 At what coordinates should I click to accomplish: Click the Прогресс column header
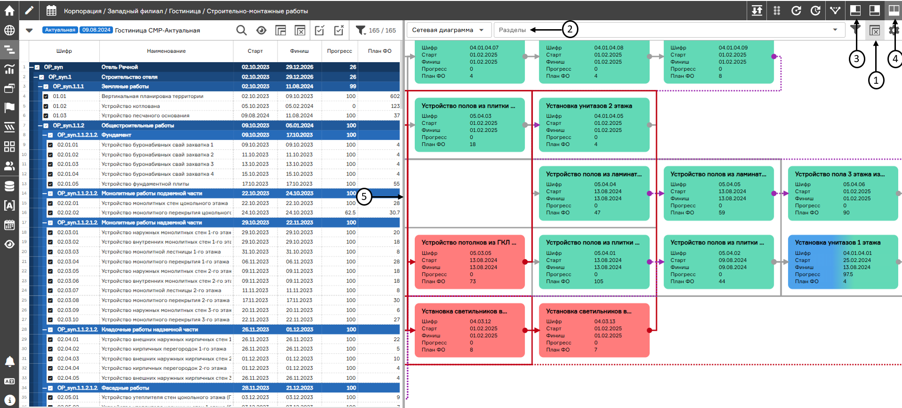pos(340,51)
